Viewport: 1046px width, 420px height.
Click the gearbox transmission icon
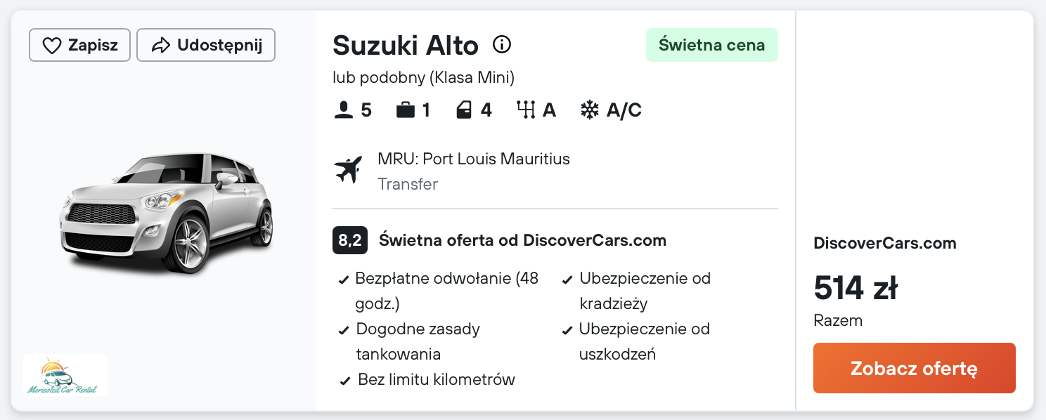(x=525, y=110)
